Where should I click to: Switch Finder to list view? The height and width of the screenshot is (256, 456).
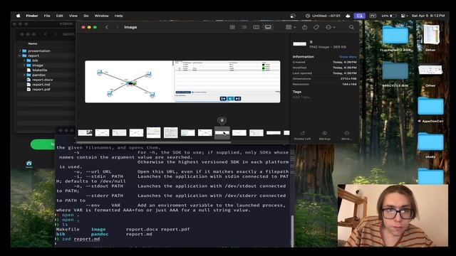coord(244,27)
